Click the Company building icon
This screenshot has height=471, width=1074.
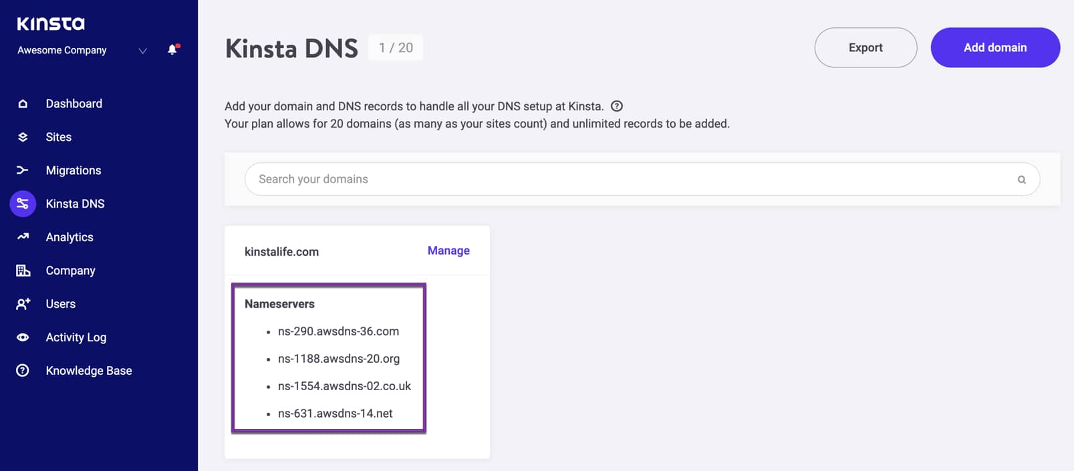tap(23, 271)
